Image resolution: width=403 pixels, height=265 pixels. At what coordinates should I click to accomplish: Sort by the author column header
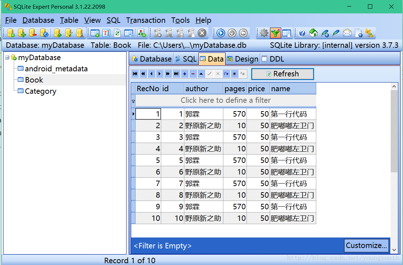click(203, 89)
